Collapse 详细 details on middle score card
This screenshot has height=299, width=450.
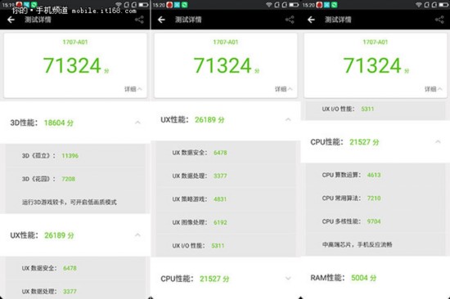[x=284, y=89]
